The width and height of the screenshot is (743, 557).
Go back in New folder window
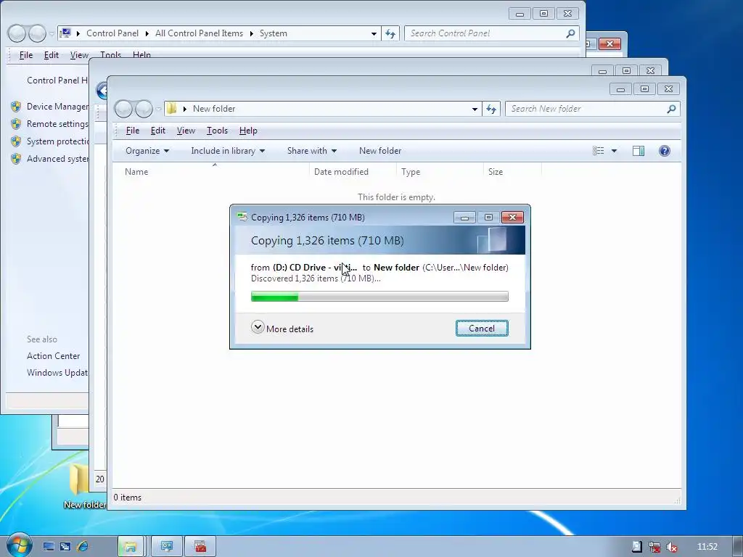pos(123,109)
